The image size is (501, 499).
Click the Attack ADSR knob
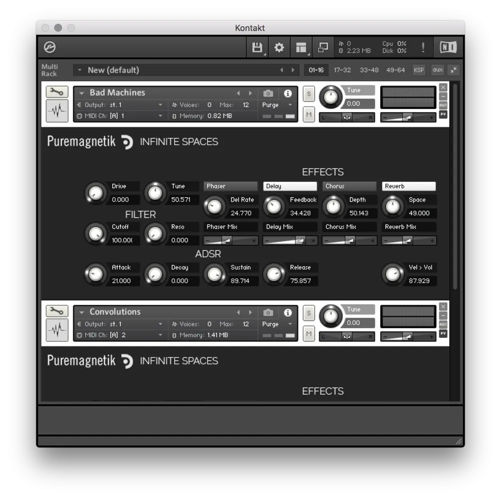click(x=95, y=274)
